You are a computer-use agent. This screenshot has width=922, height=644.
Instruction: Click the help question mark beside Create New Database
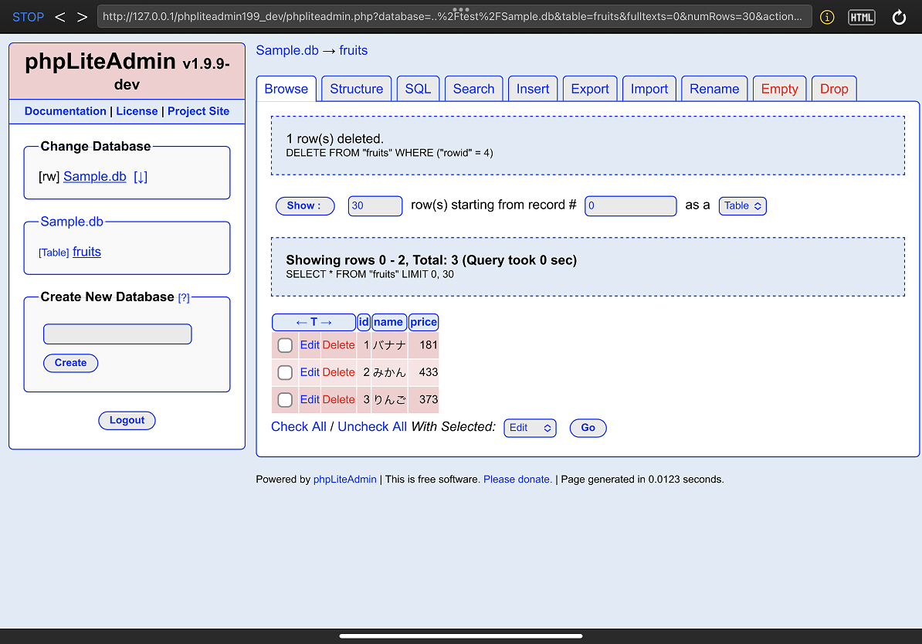(x=184, y=297)
